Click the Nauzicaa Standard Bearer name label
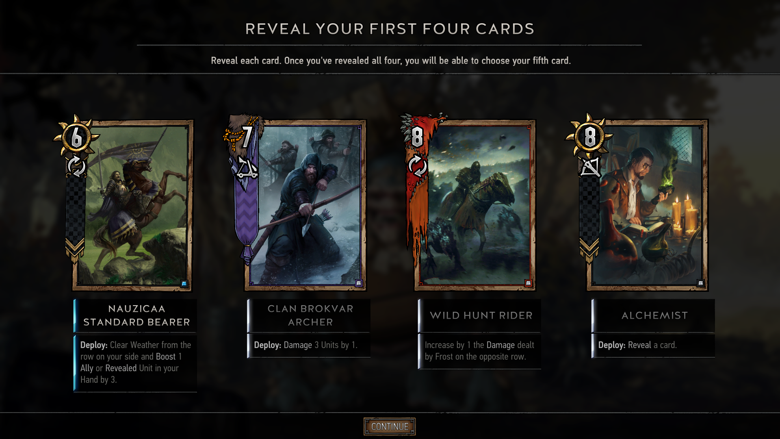 coord(136,315)
